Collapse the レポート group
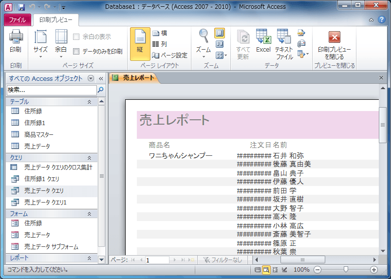 [89, 258]
